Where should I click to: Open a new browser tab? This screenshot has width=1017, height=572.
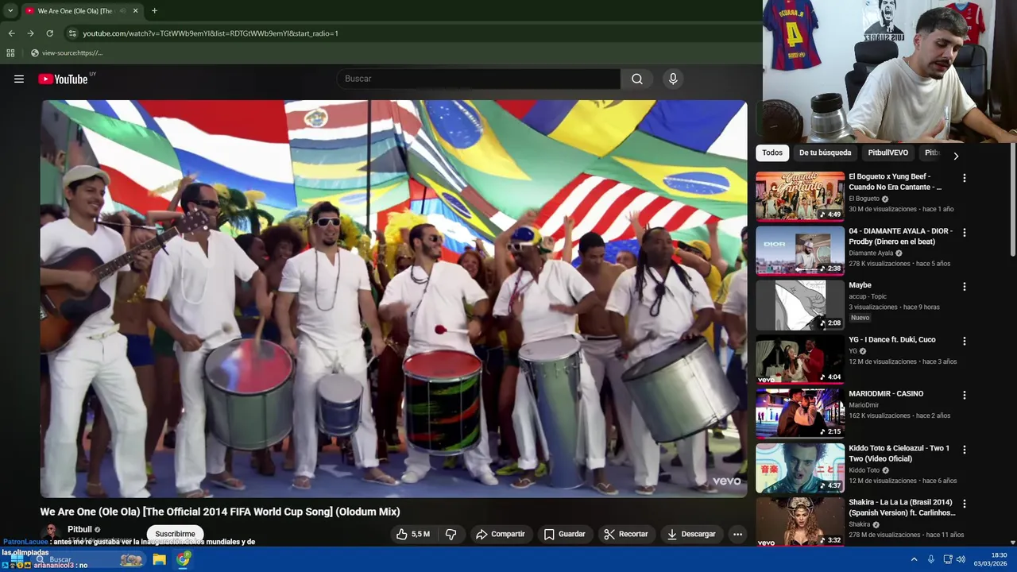pyautogui.click(x=154, y=11)
